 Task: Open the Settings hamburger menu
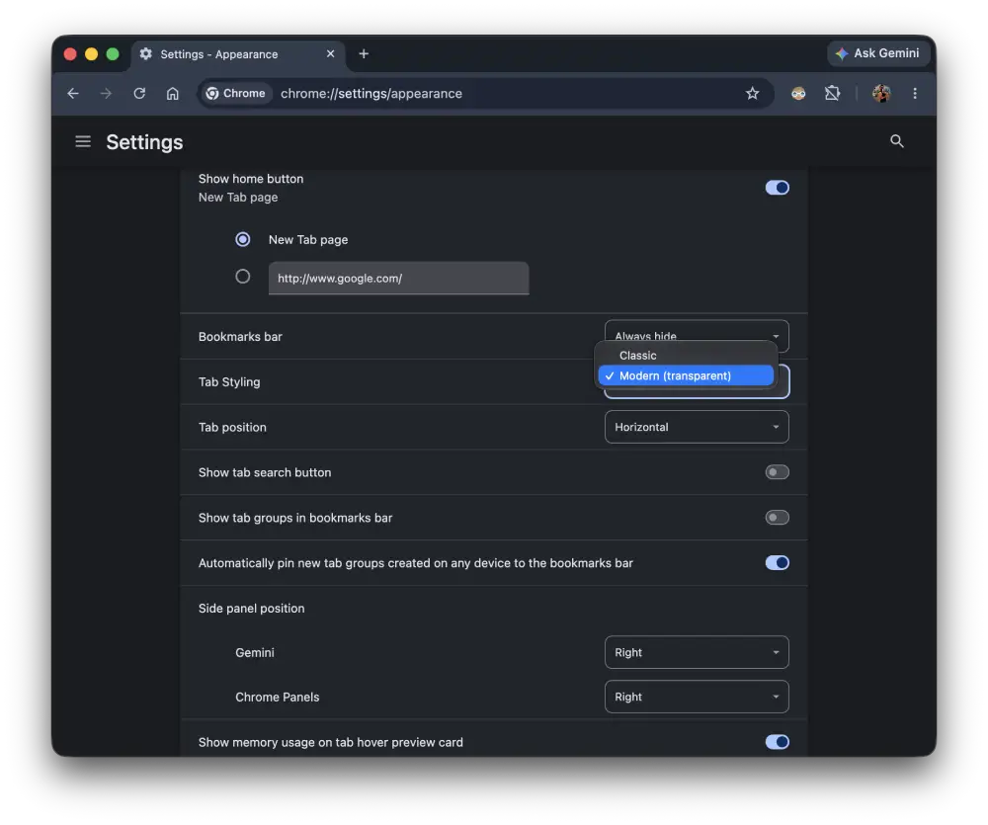83,141
